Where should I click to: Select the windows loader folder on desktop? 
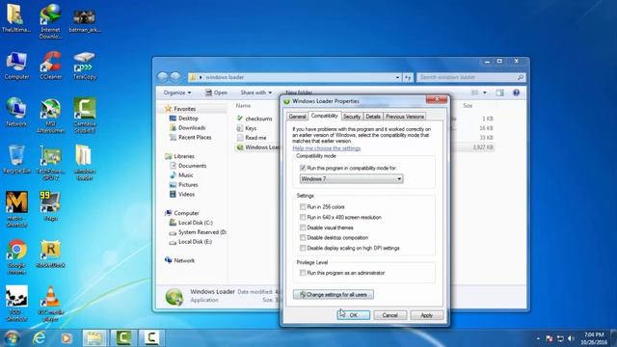point(84,163)
